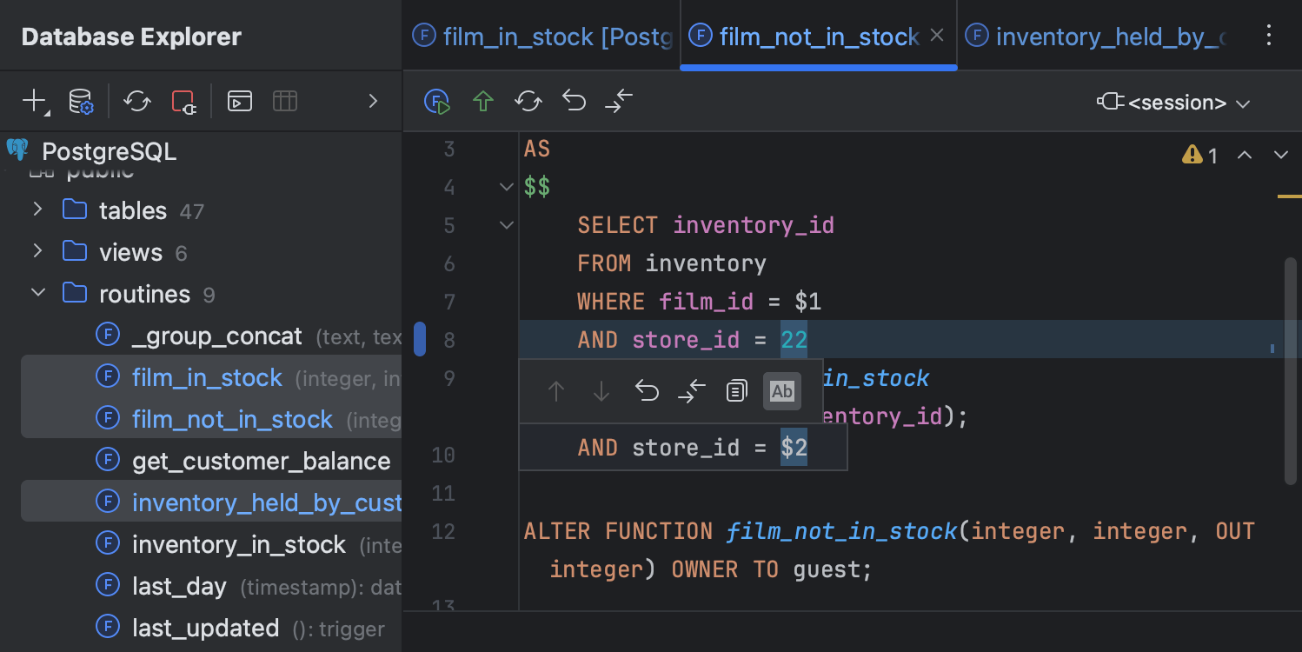
Task: Expand the tables folder
Action: coord(37,210)
